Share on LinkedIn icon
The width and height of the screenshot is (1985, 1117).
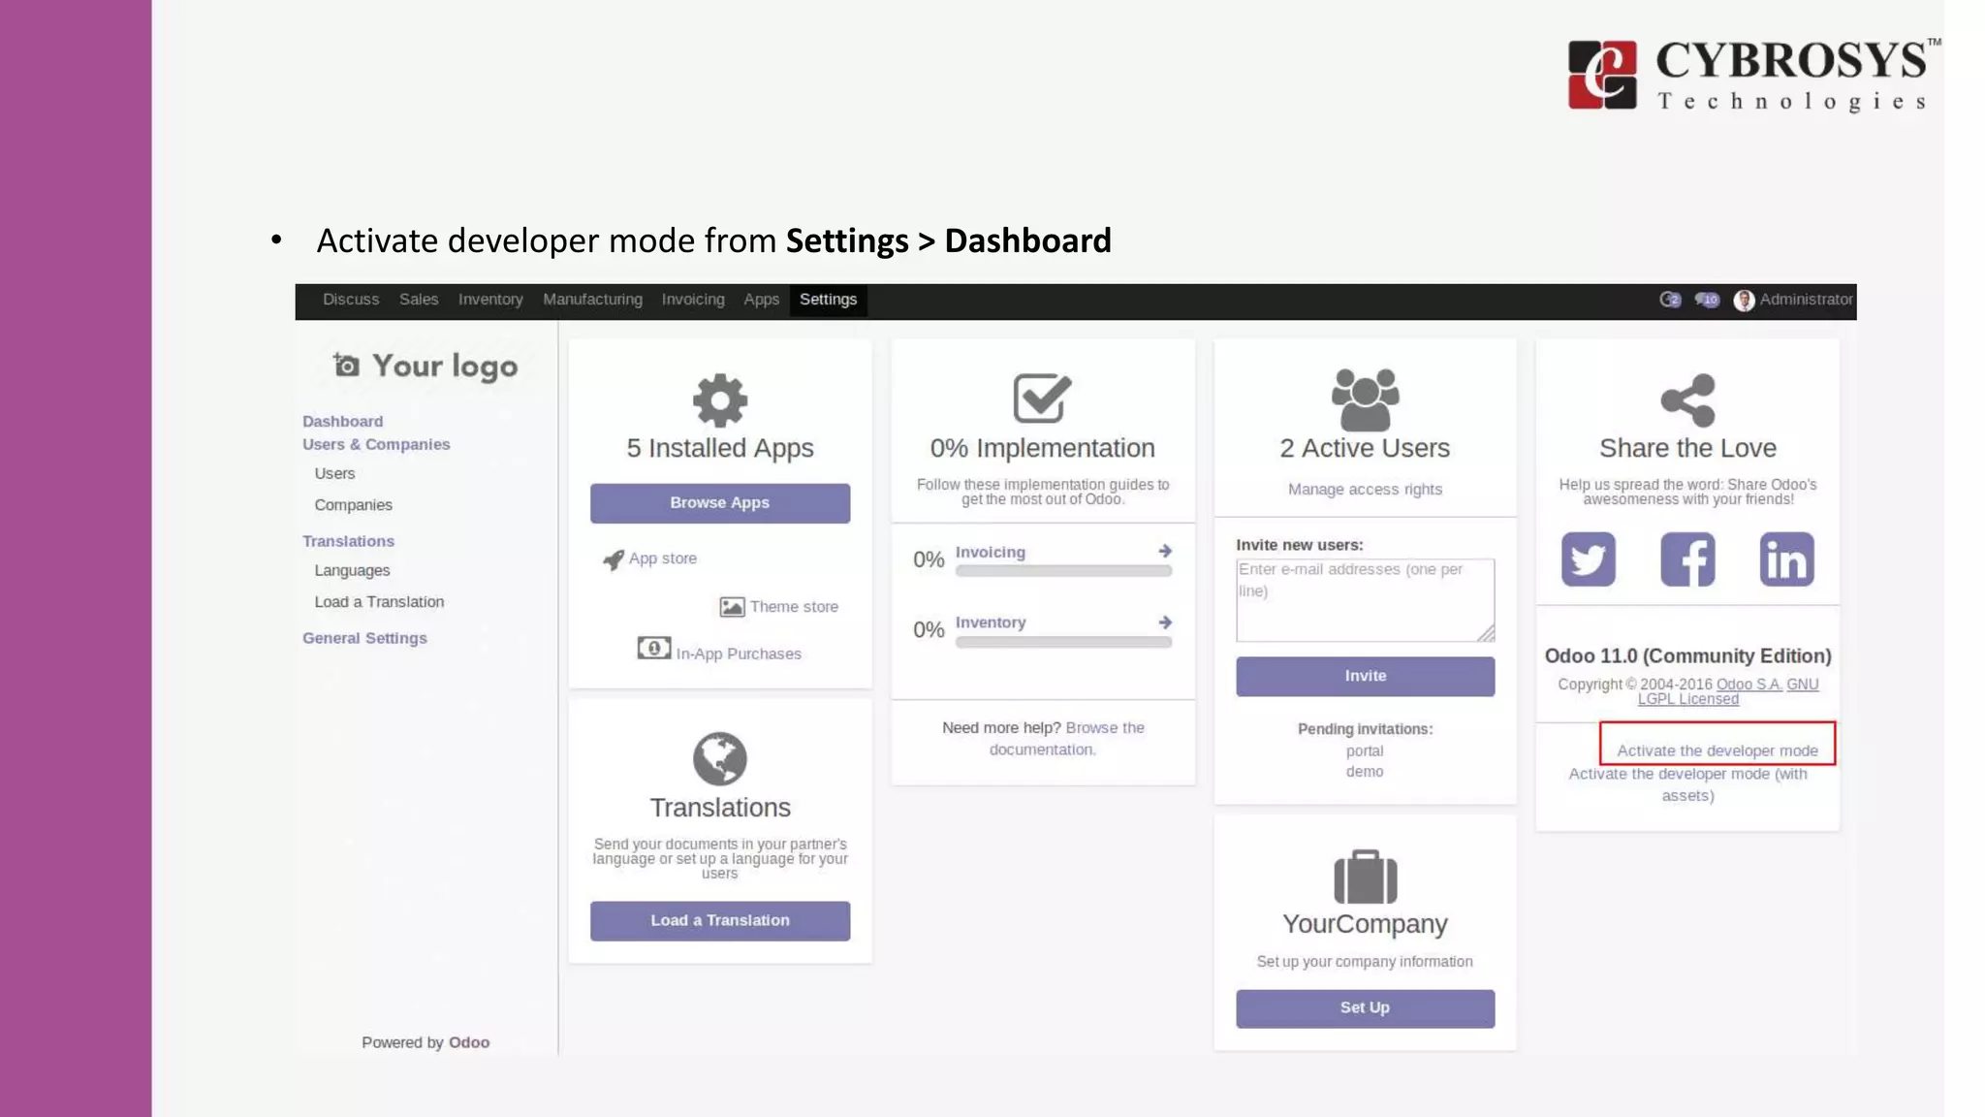[1786, 559]
